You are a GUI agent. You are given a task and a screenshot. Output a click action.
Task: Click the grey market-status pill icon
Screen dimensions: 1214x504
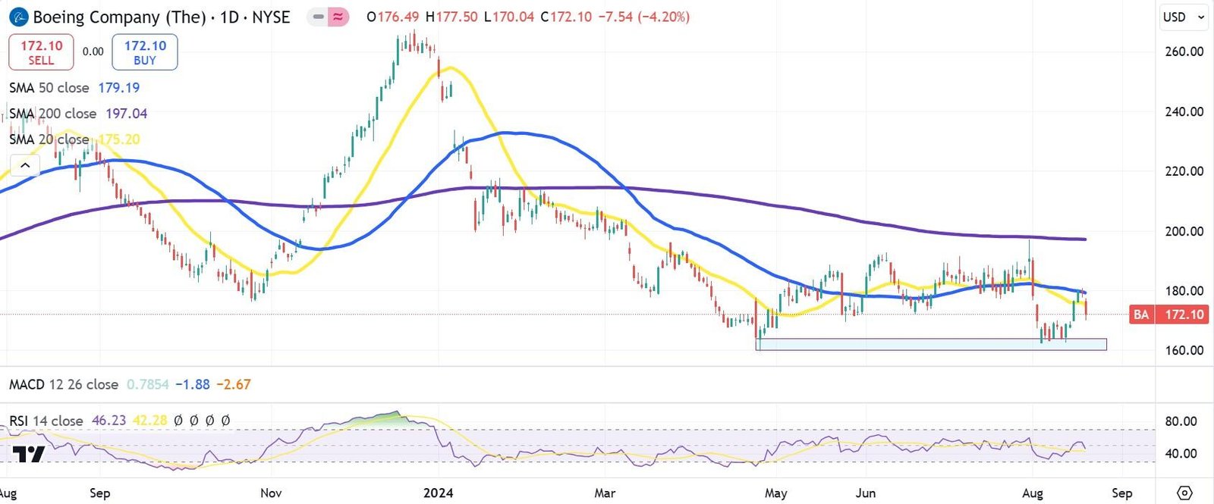point(319,17)
